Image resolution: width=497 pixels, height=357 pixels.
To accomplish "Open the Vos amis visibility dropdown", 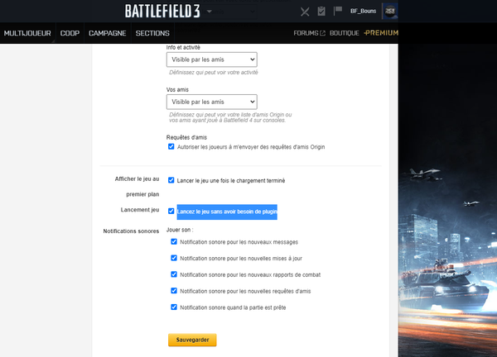I will tap(212, 102).
